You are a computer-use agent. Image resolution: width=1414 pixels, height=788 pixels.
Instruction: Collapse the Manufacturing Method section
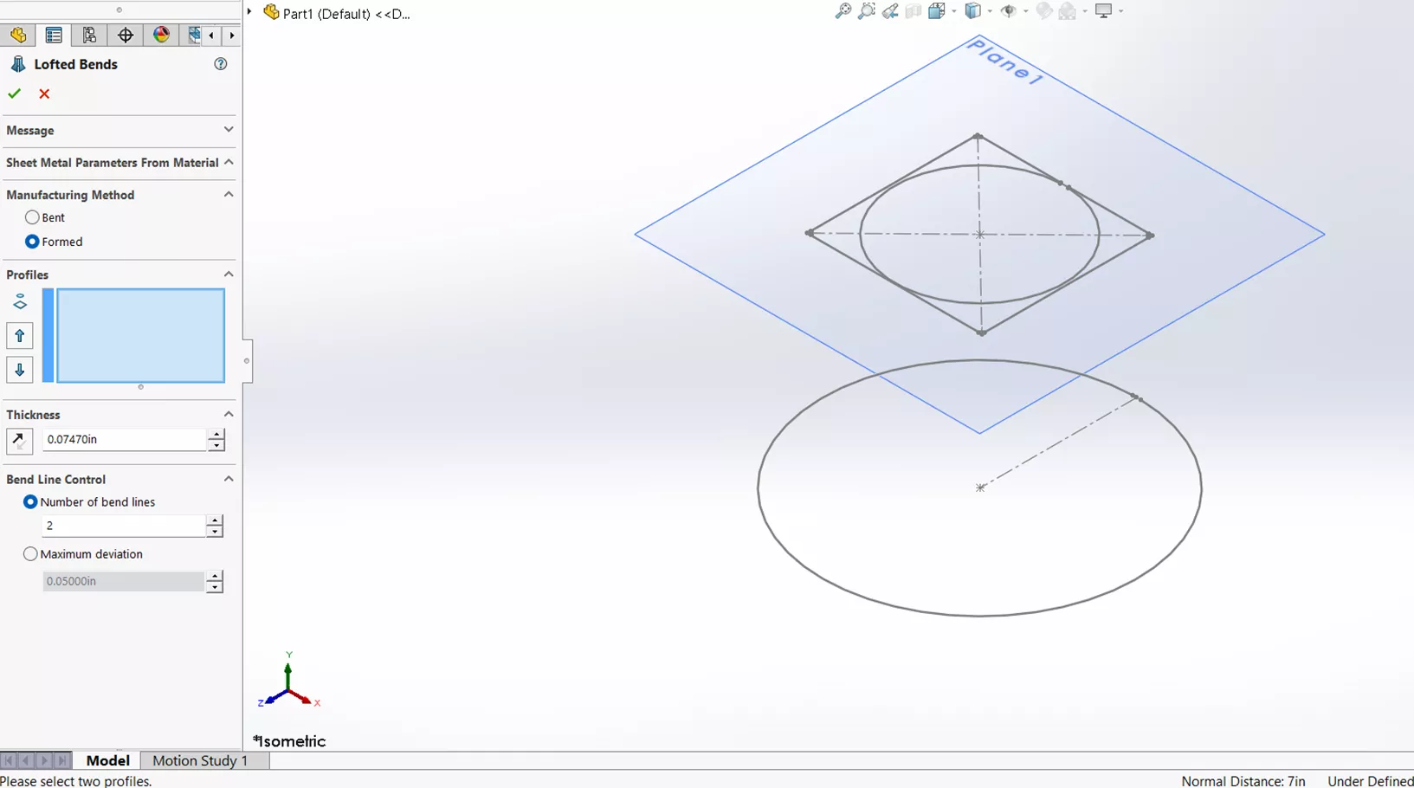click(229, 194)
